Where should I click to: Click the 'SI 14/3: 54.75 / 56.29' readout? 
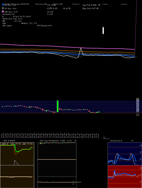[x=22, y=17]
